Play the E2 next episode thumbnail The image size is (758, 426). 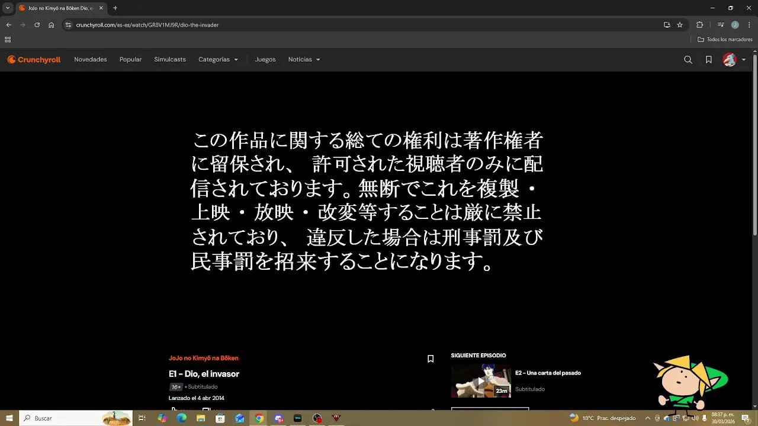click(481, 380)
